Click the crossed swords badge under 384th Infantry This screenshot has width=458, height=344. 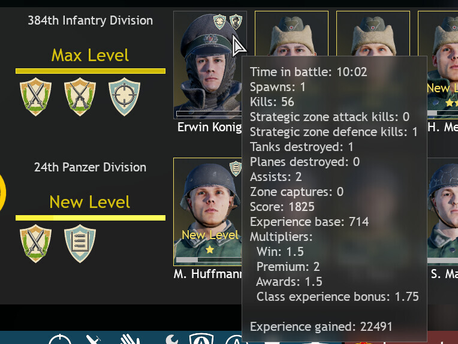tap(35, 96)
